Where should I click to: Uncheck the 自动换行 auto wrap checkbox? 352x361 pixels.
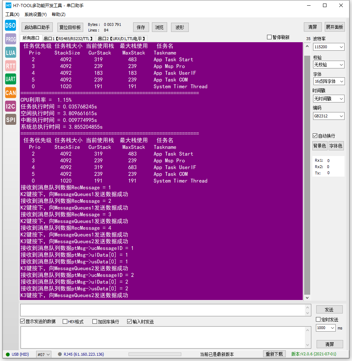coord(315,135)
